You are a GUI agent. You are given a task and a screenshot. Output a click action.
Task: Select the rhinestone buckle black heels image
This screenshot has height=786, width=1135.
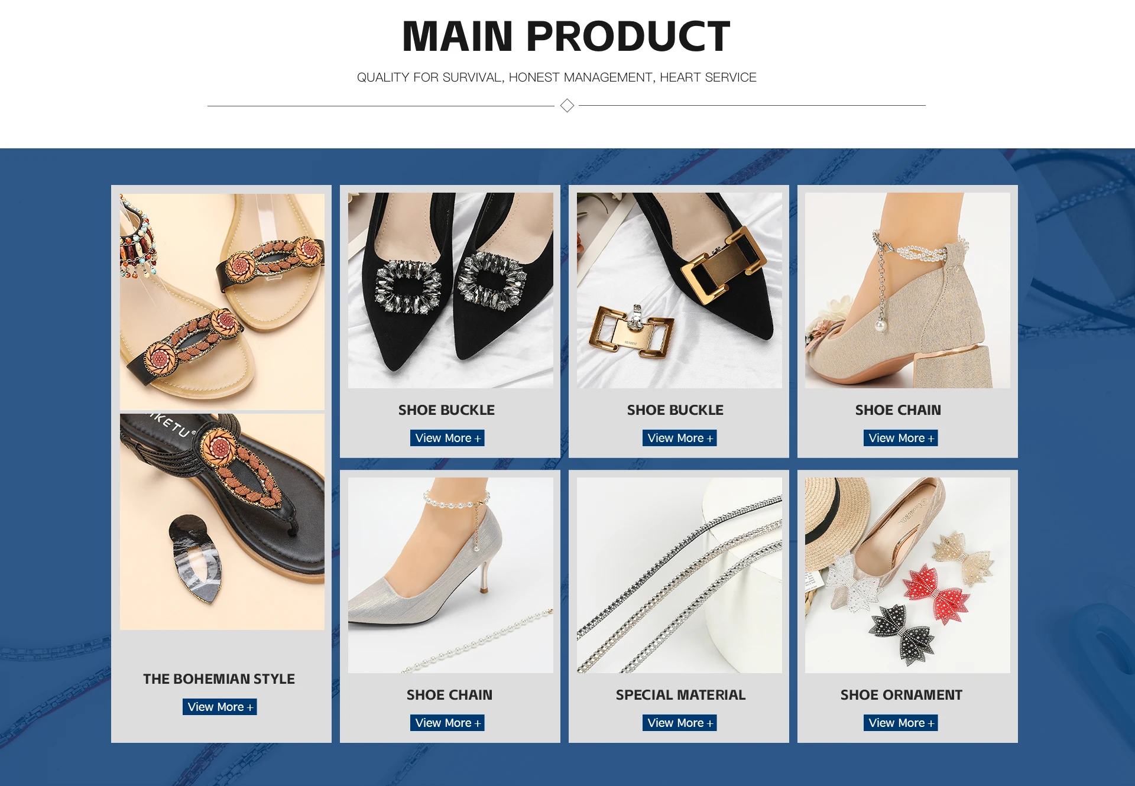coord(450,290)
